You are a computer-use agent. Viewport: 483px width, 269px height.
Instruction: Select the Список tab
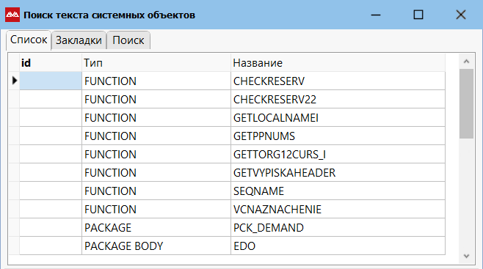29,40
